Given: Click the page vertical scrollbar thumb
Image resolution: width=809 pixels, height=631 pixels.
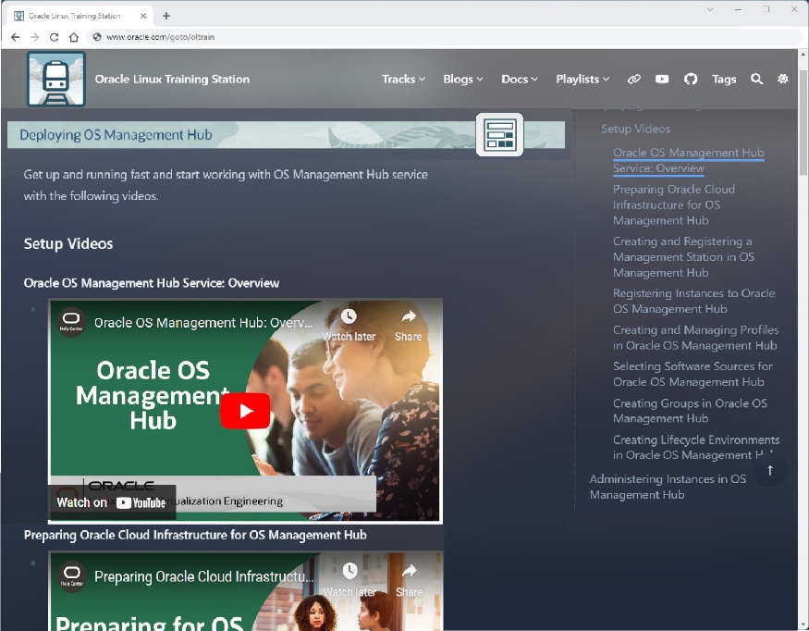Looking at the screenshot, I should click(803, 123).
